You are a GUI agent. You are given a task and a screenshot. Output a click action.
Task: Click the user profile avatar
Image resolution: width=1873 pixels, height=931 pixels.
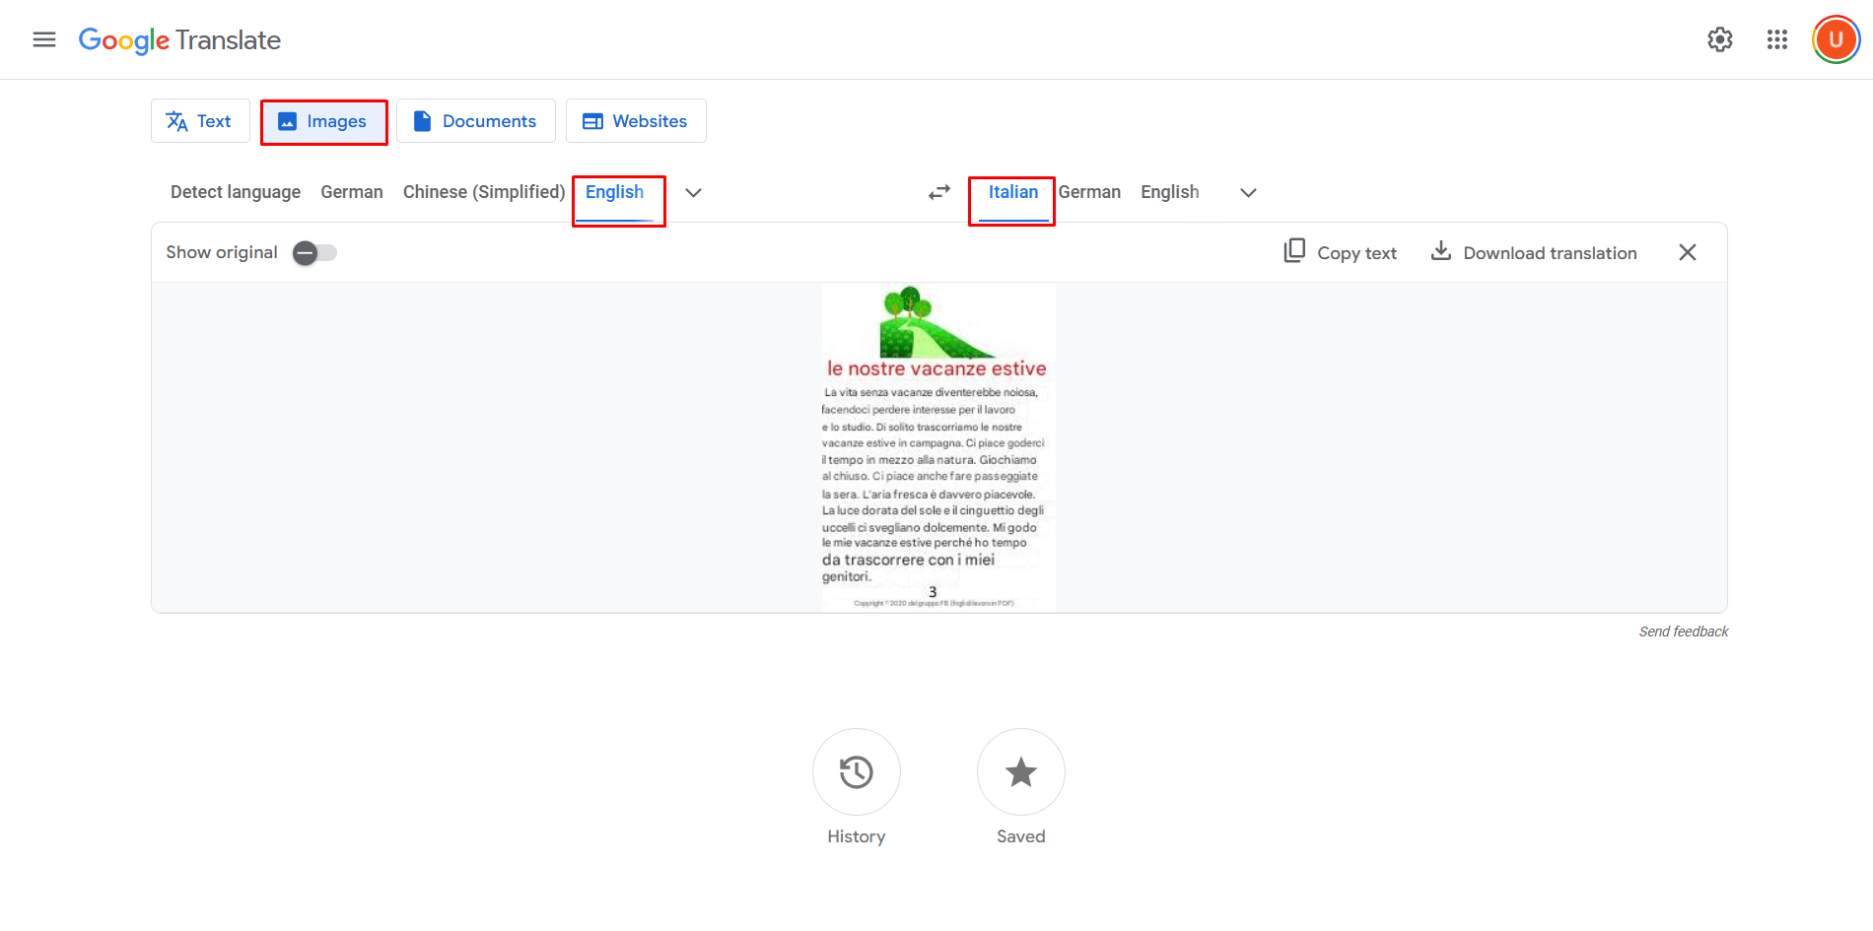(1835, 39)
